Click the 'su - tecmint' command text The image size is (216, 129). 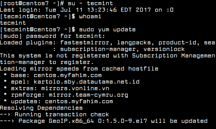(90, 3)
